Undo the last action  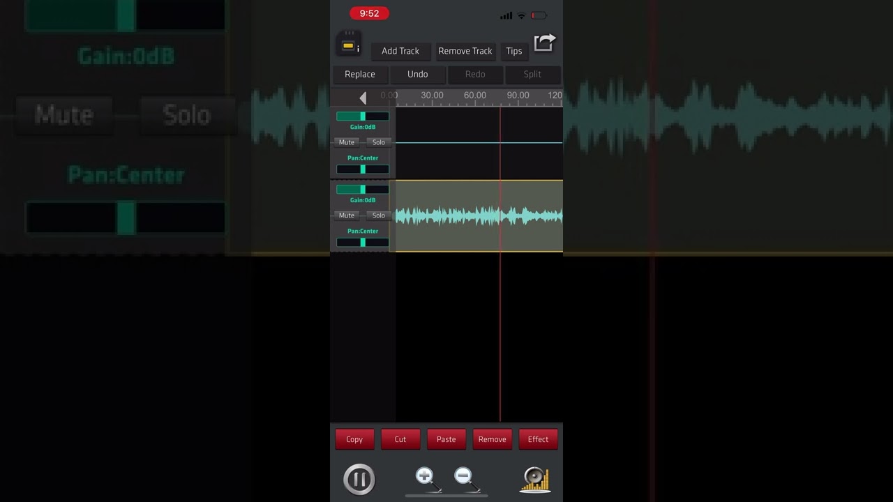click(x=418, y=74)
